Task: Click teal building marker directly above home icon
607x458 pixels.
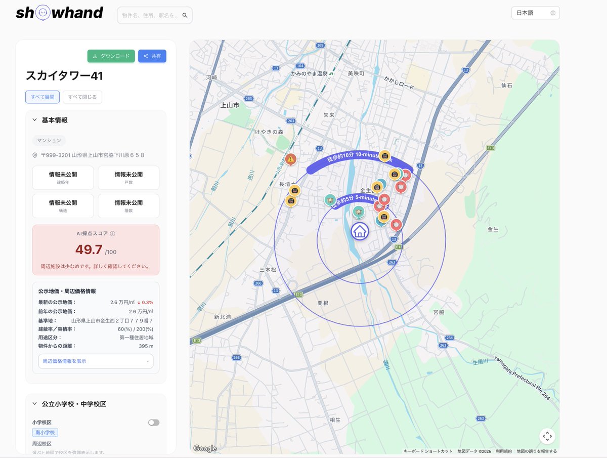Action: coord(359,212)
